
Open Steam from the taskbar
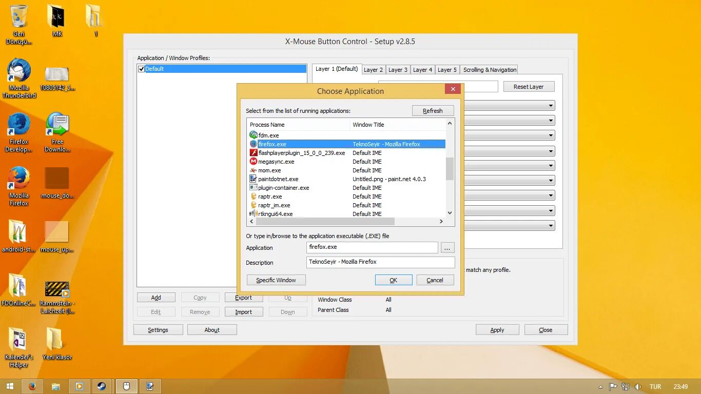click(x=102, y=386)
